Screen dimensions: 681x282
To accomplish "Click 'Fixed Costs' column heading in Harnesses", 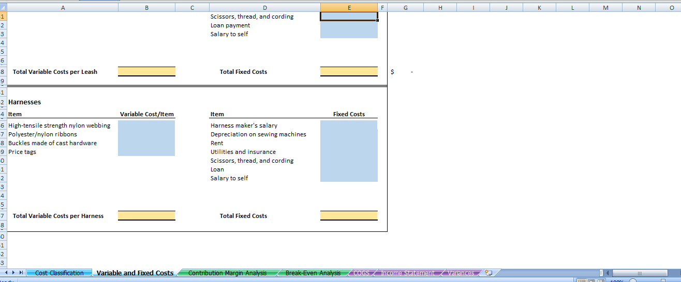I will (349, 114).
